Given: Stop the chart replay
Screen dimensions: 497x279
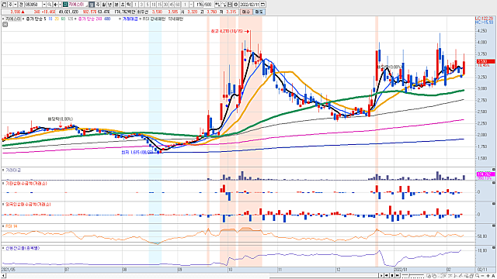Looking at the screenshot, I should (x=392, y=276).
